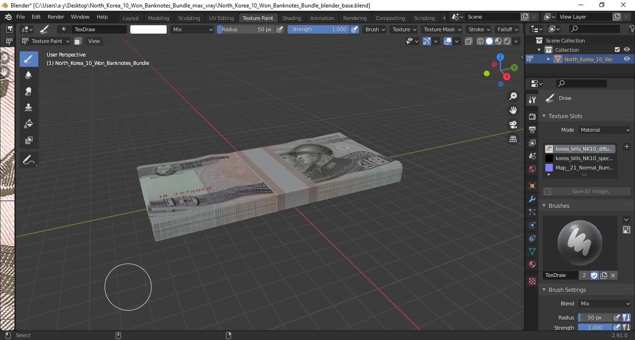Open the Scene properties tab
The width and height of the screenshot is (635, 340).
point(532,156)
